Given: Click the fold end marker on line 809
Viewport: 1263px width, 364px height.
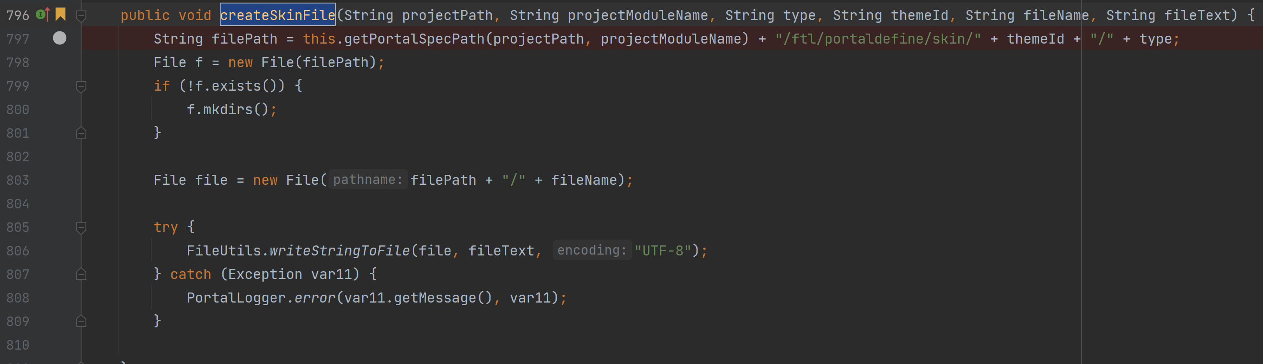Looking at the screenshot, I should (x=82, y=321).
